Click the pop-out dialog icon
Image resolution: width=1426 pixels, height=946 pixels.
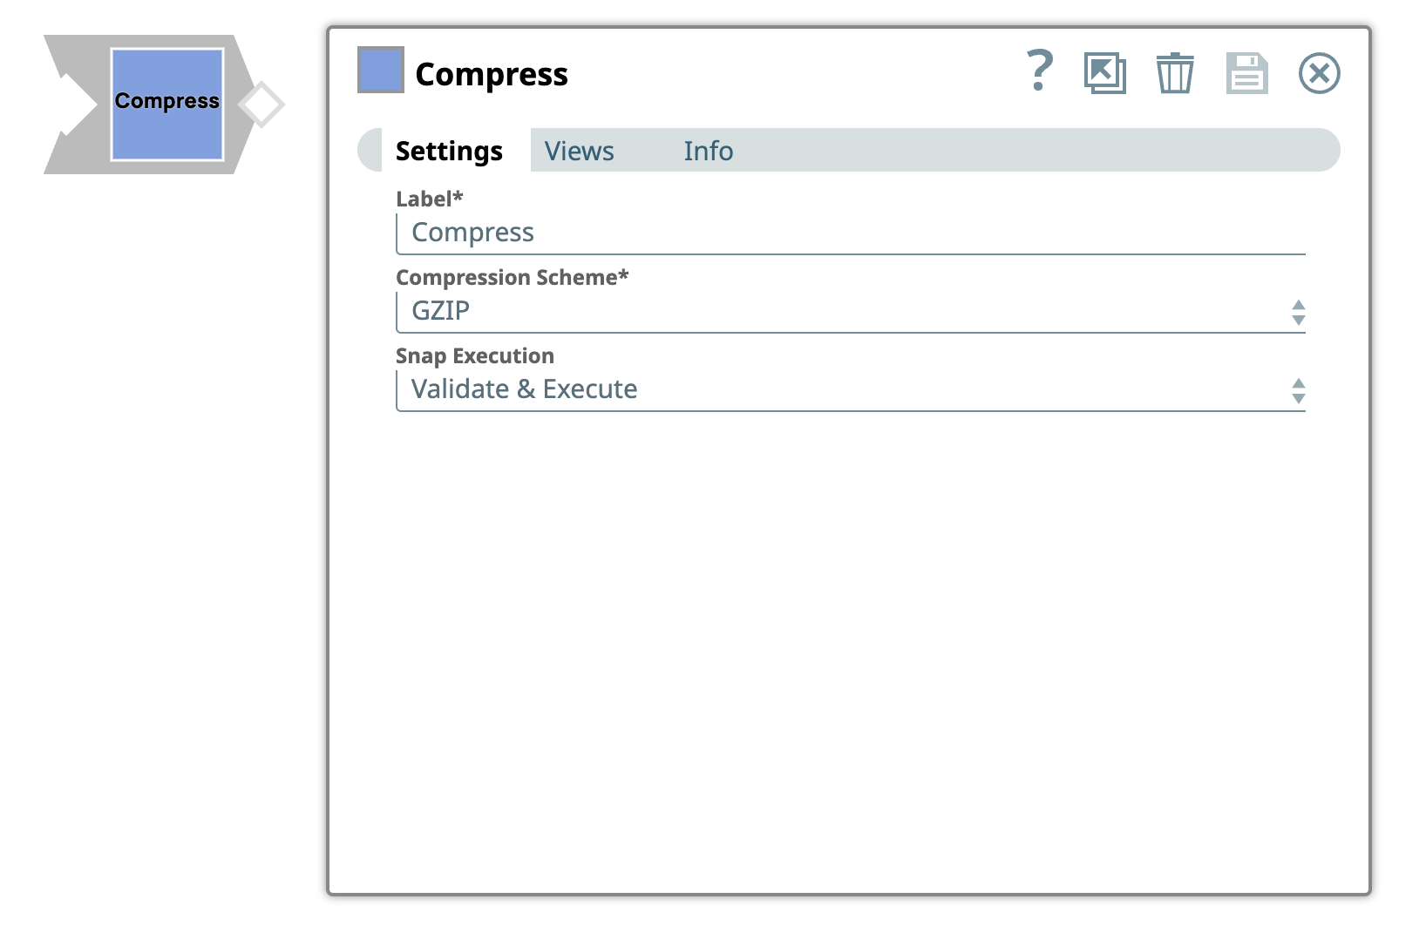point(1104,73)
